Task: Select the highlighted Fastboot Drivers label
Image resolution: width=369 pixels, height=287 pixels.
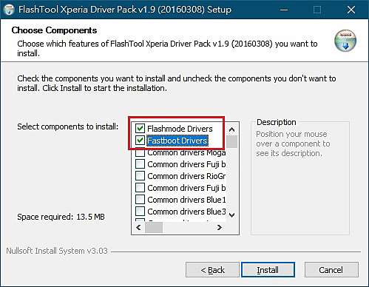Action: 177,141
